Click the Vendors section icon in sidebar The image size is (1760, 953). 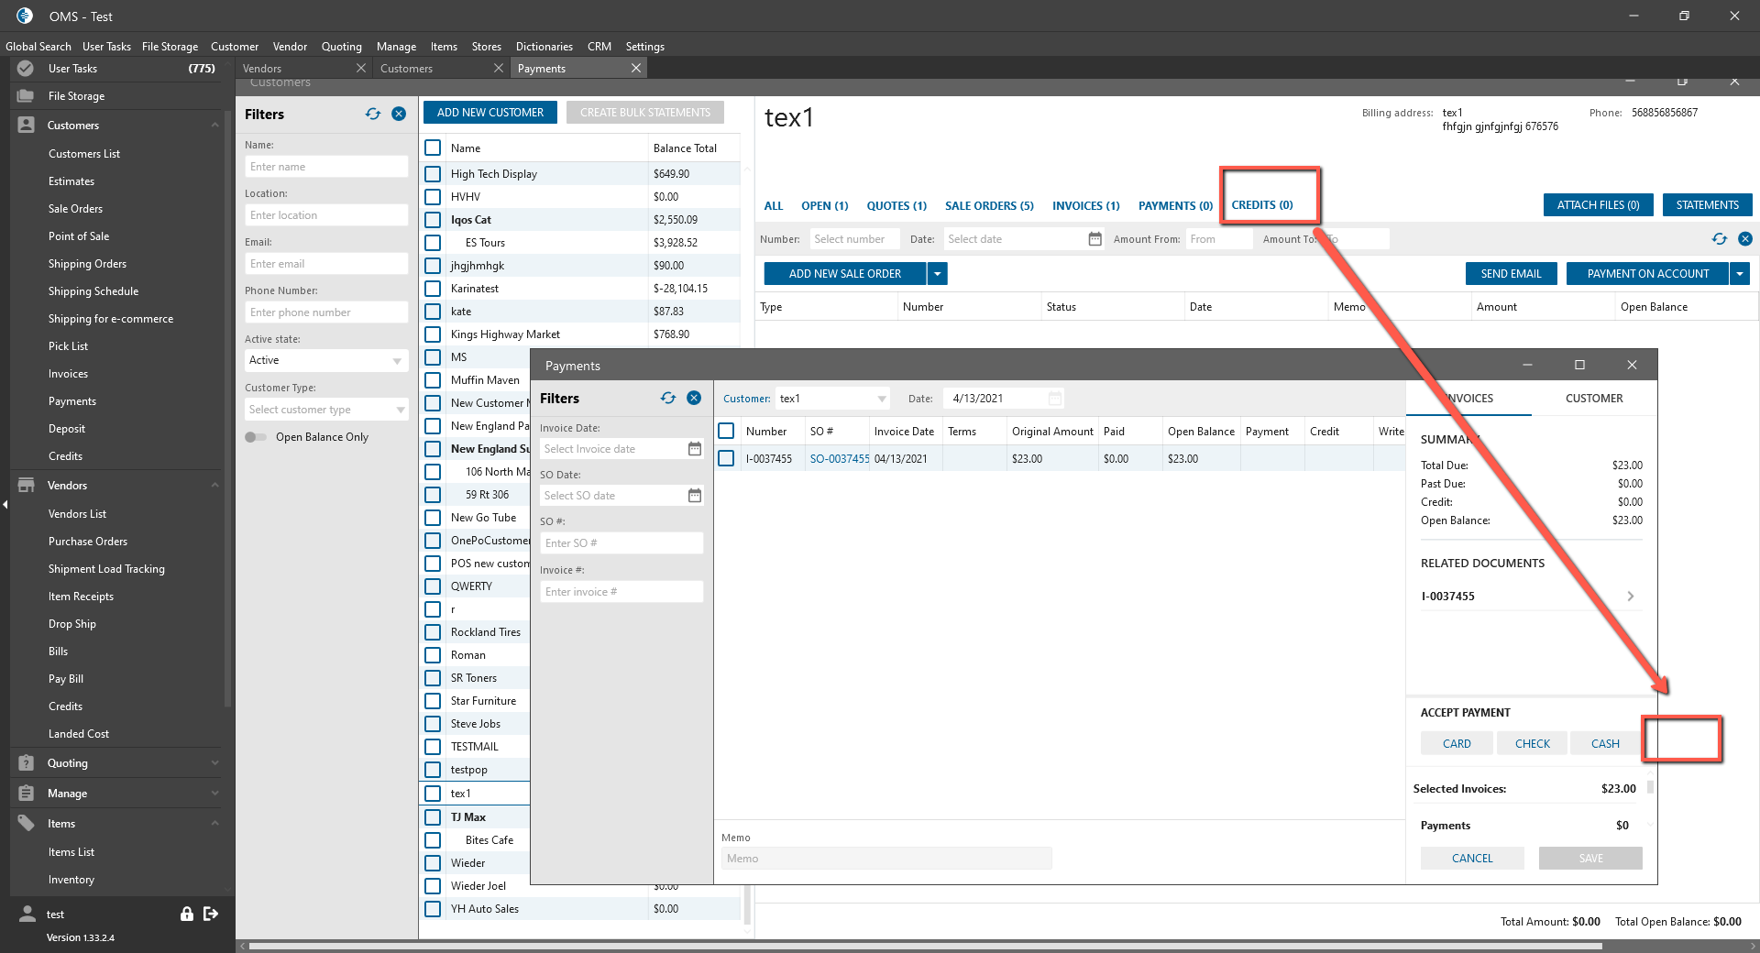click(26, 486)
